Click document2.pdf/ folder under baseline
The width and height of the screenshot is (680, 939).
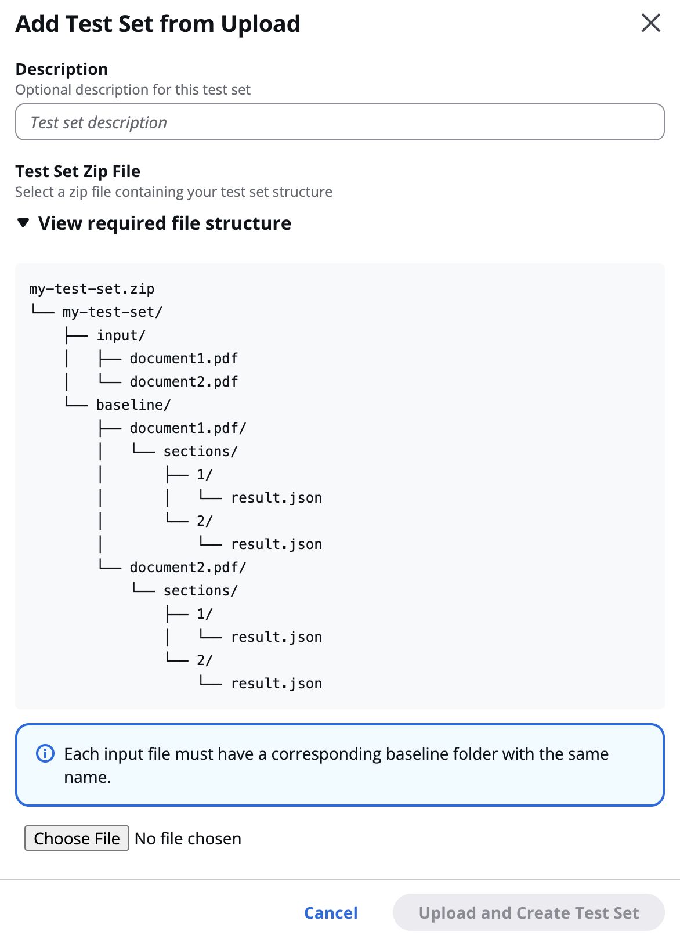point(188,568)
